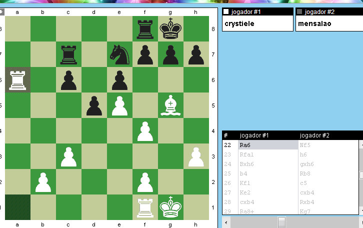Click the black pawn on e6
This screenshot has width=363, height=228.
pyautogui.click(x=119, y=80)
